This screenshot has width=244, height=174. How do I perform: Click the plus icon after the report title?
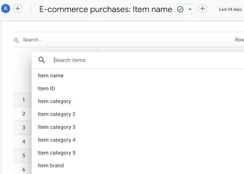203,8
